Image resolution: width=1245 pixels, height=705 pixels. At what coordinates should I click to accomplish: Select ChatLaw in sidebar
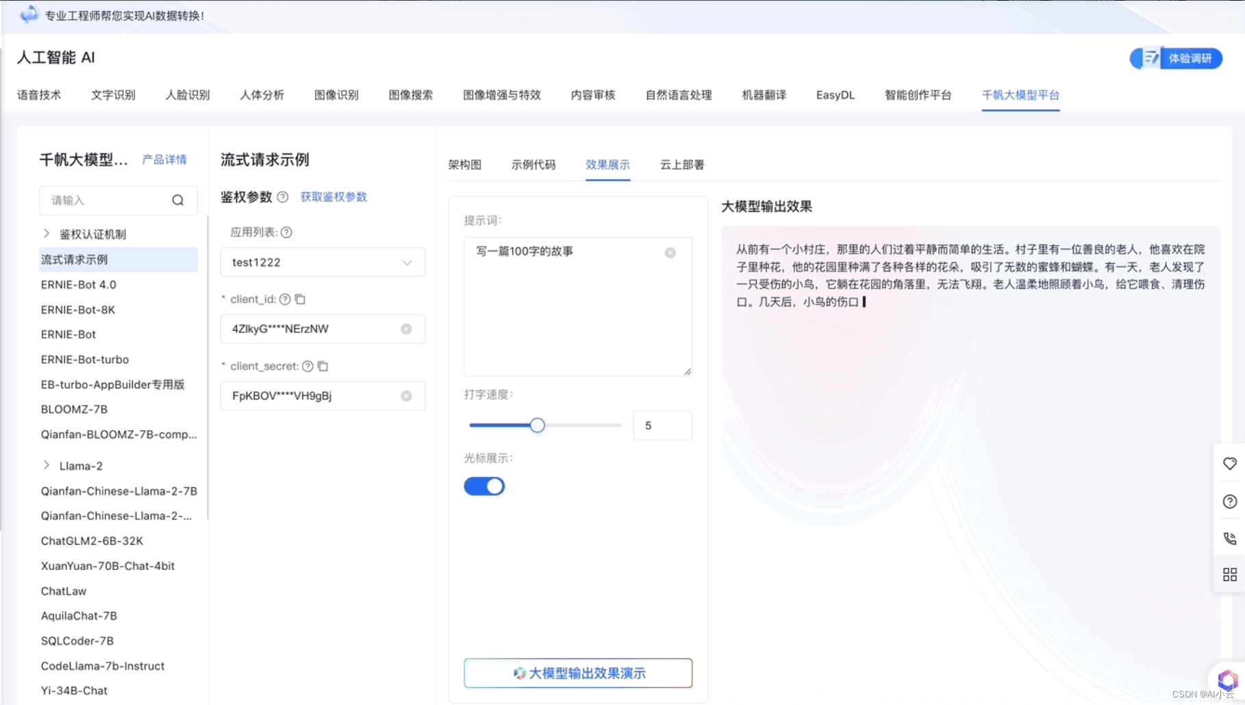tap(64, 591)
